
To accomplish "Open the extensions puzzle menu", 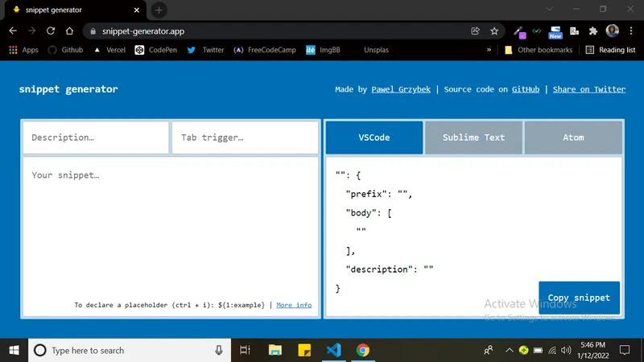I will tap(593, 31).
